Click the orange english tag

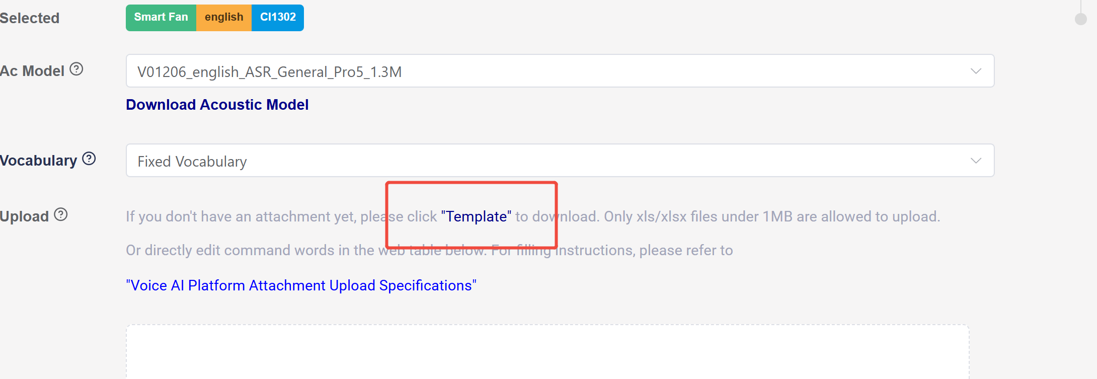[x=224, y=18]
